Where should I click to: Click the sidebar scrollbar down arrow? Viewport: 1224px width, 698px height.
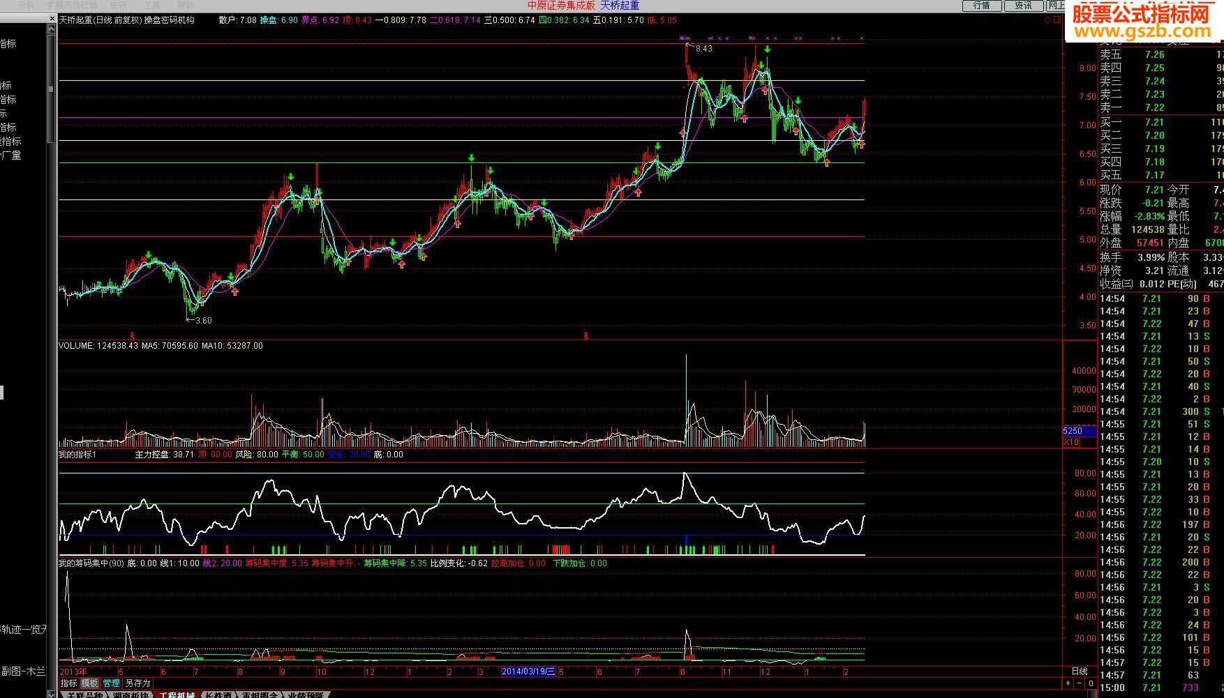coord(51,694)
